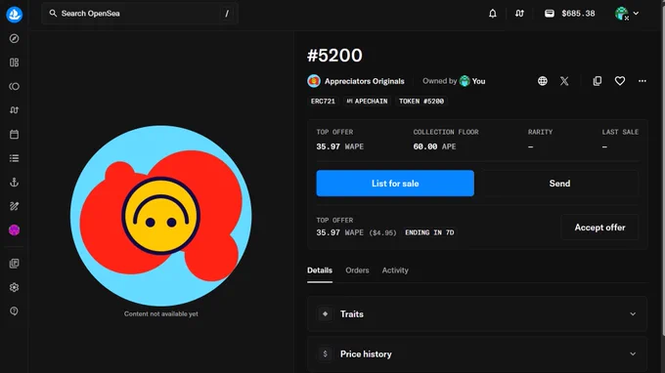Image resolution: width=665 pixels, height=373 pixels.
Task: Copy the item link icon
Action: pyautogui.click(x=598, y=81)
